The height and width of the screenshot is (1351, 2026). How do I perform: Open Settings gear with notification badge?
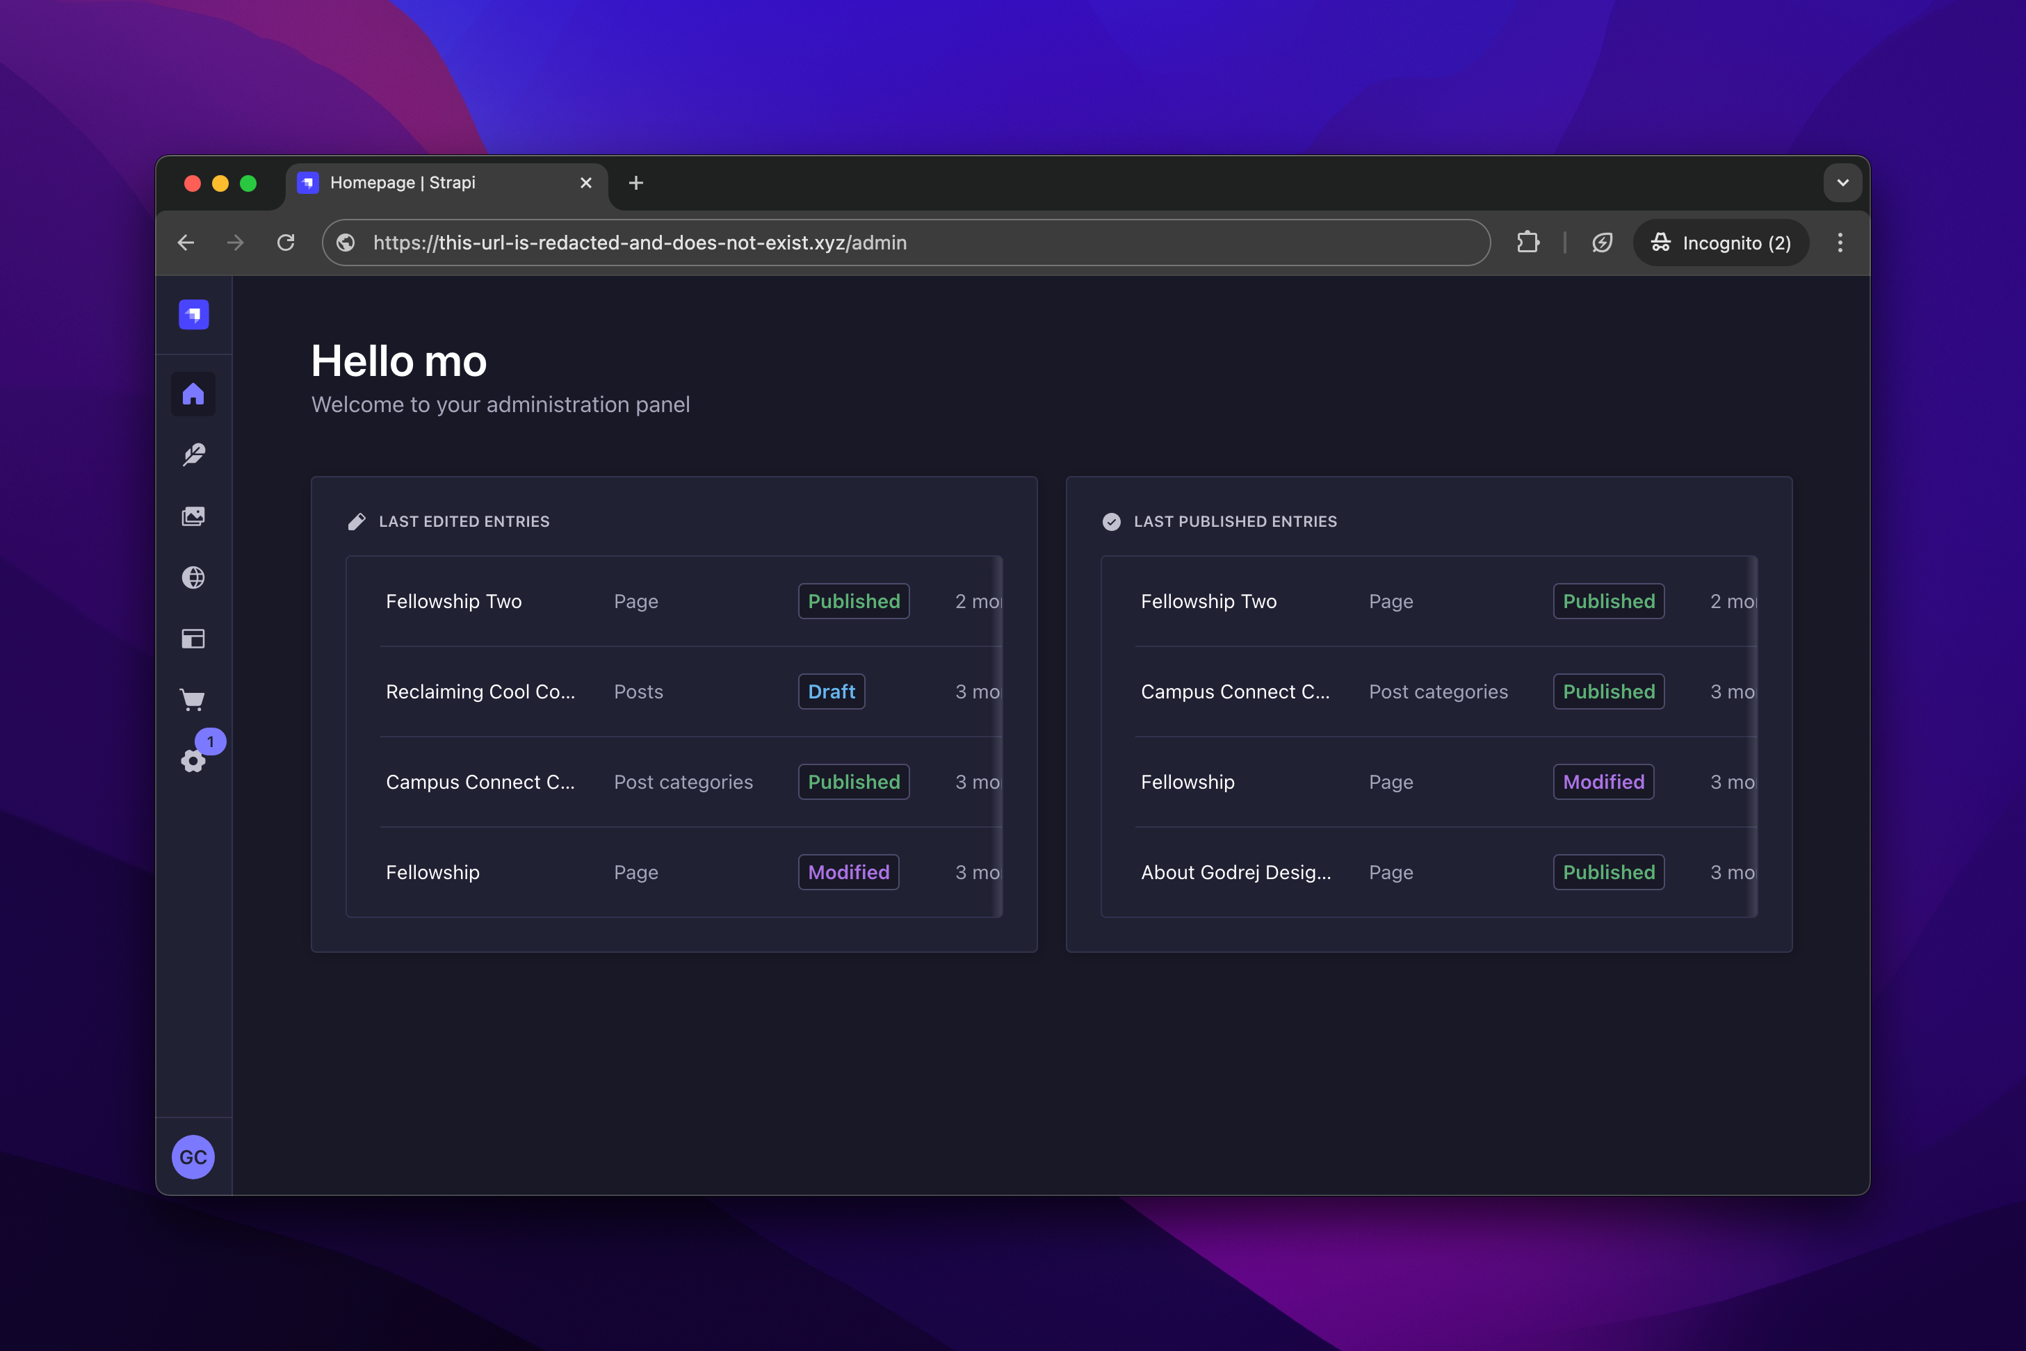pos(193,761)
